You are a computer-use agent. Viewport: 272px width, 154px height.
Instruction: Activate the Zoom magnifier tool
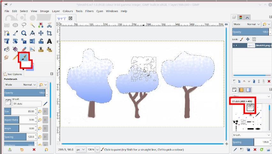(x=24, y=33)
